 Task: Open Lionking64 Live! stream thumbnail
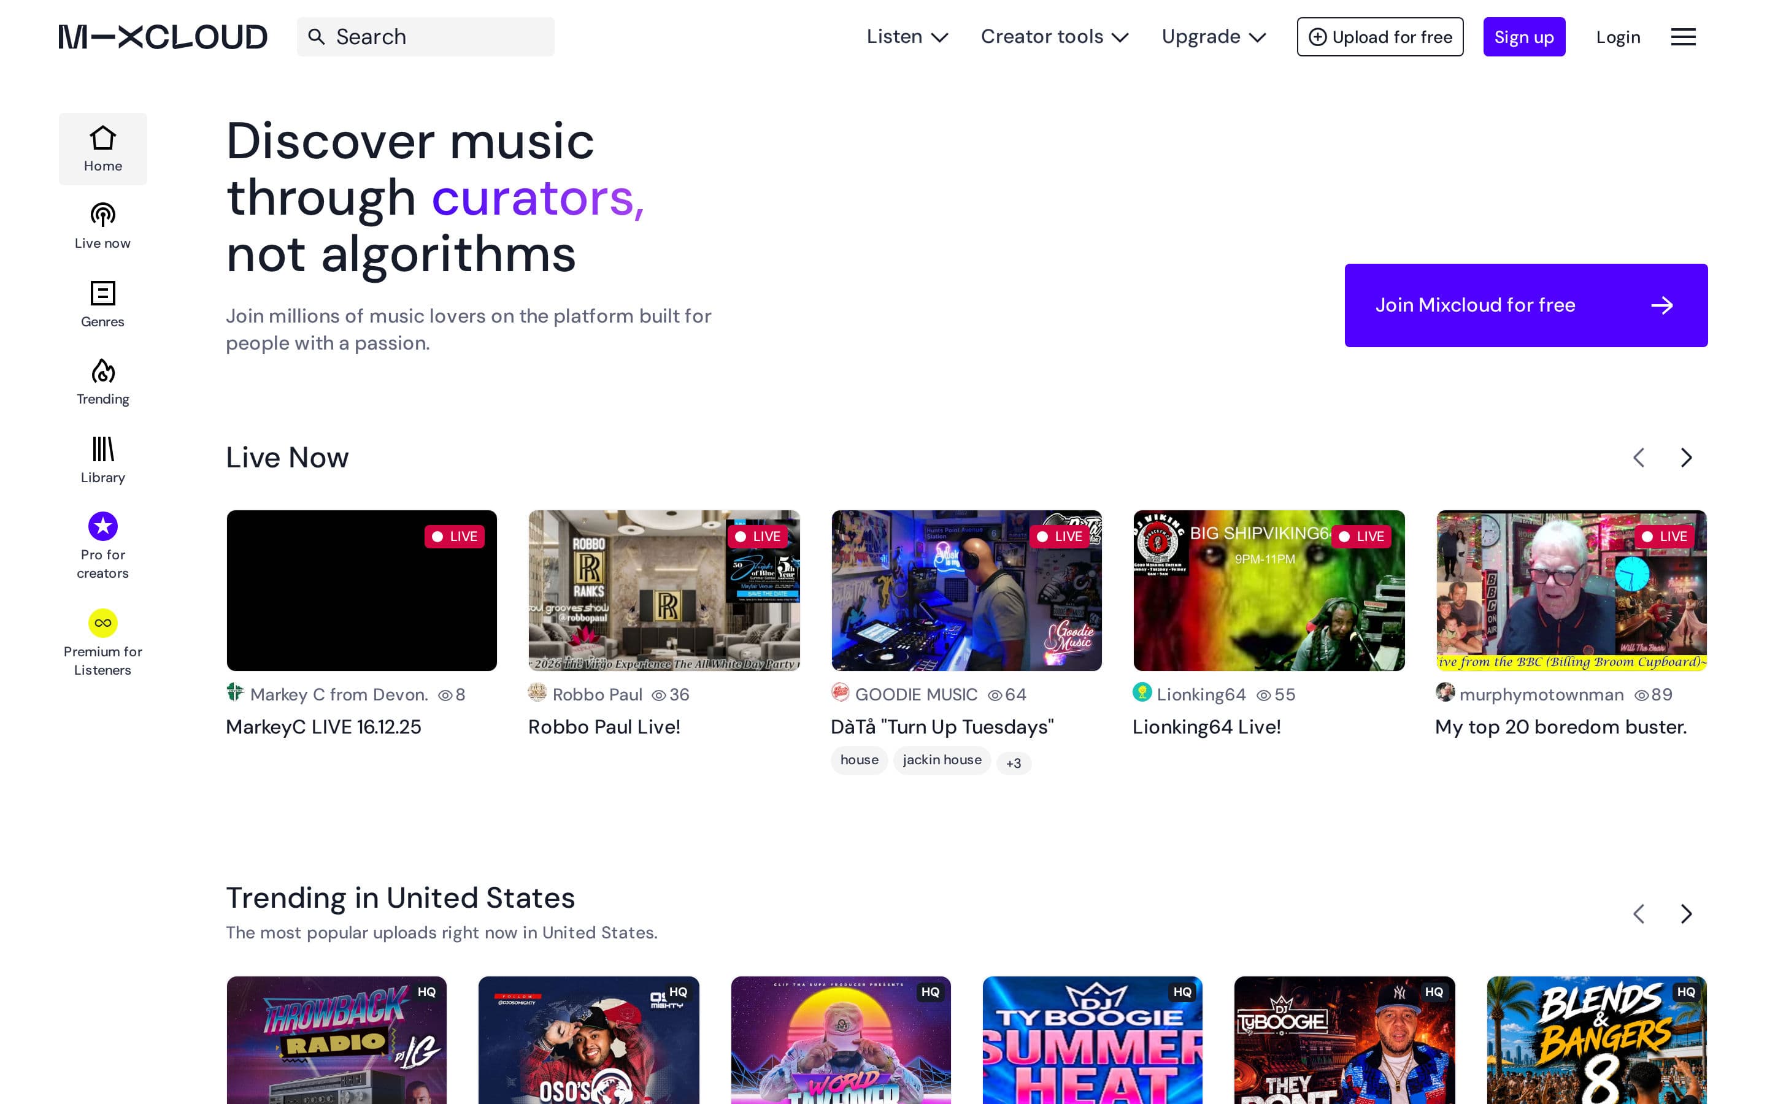click(1269, 591)
